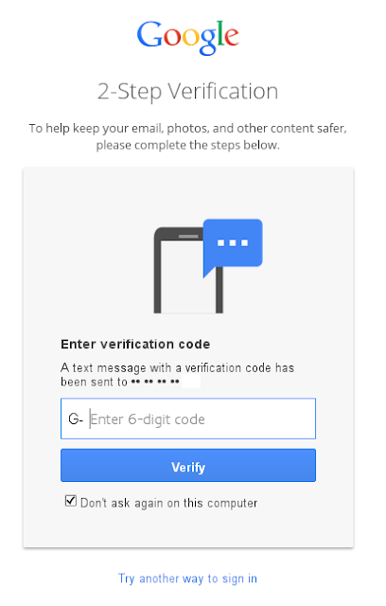Click the 'keep your email, photos' description
The width and height of the screenshot is (386, 606).
pos(187,129)
